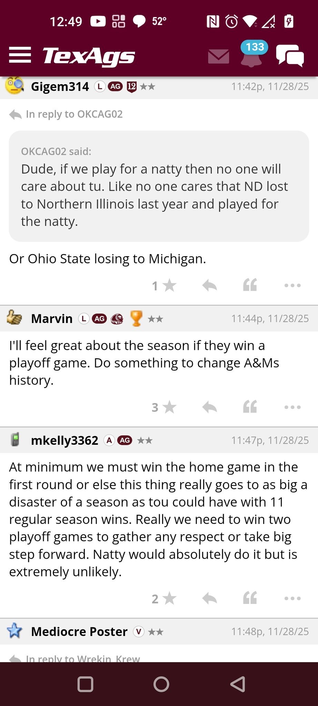The image size is (318, 706).
Task: Open more options on mkelly3362's post
Action: point(292,598)
